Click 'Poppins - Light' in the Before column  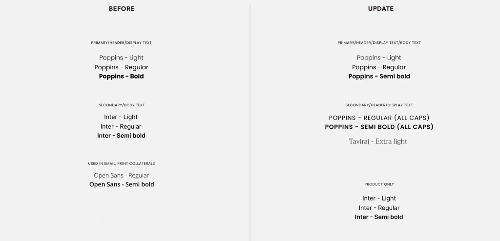(x=121, y=58)
